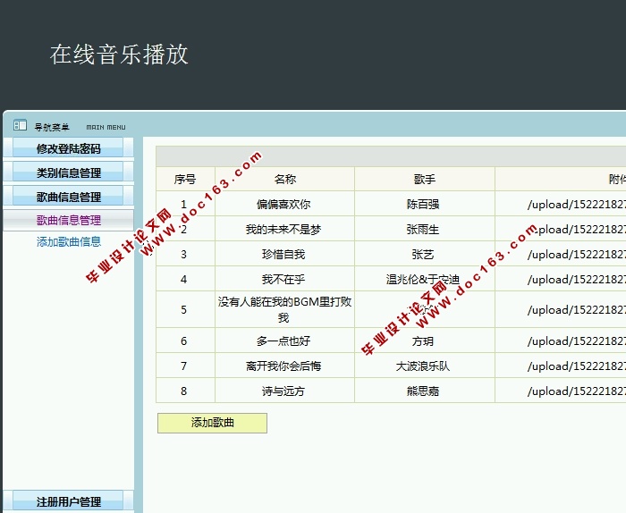Click sequence number 4 cell
This screenshot has width=626, height=513.
tap(183, 279)
